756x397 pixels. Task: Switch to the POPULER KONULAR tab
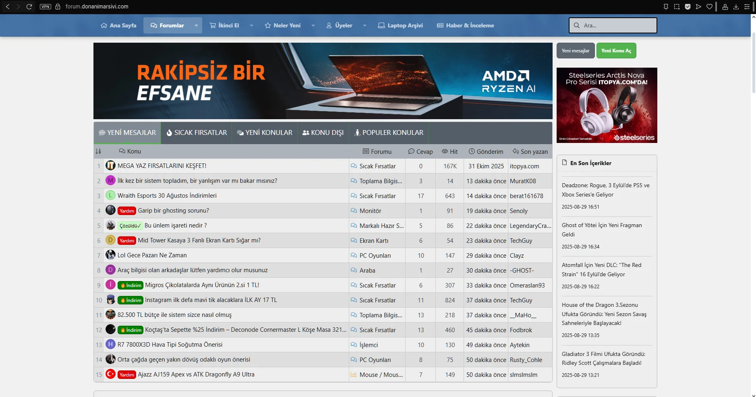tap(389, 133)
